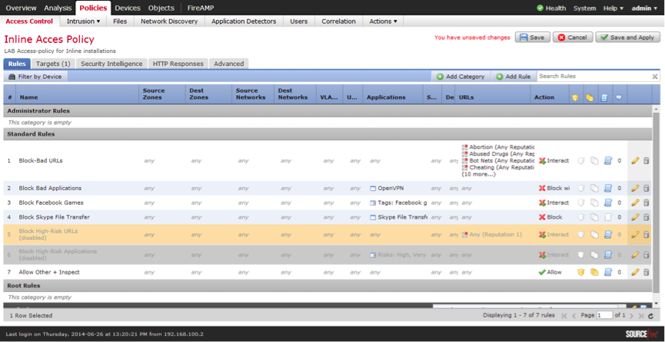The height and width of the screenshot is (342, 665).
Task: Open the Devices top menu
Action: (x=128, y=8)
